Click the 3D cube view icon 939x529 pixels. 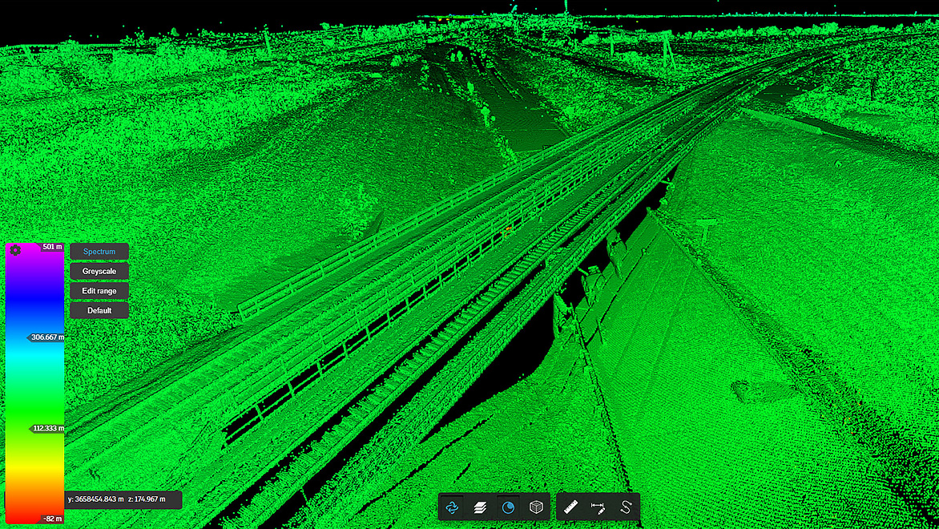tap(538, 507)
